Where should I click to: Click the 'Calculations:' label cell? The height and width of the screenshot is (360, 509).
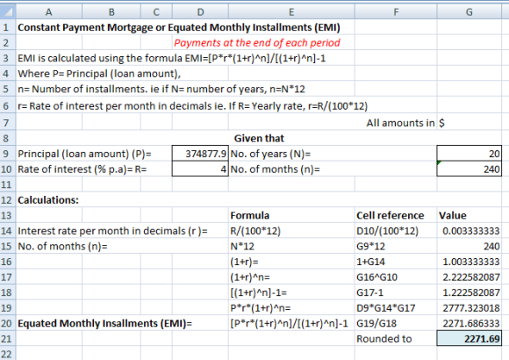48,200
